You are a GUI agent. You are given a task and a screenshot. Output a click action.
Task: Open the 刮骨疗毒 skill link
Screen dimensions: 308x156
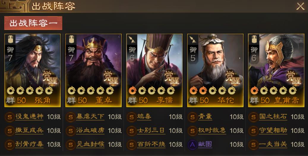pyautogui.click(x=29, y=144)
